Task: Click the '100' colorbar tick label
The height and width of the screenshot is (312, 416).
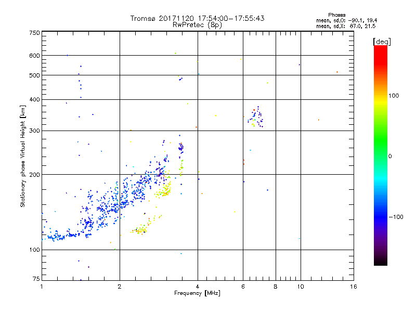Action: [394, 96]
